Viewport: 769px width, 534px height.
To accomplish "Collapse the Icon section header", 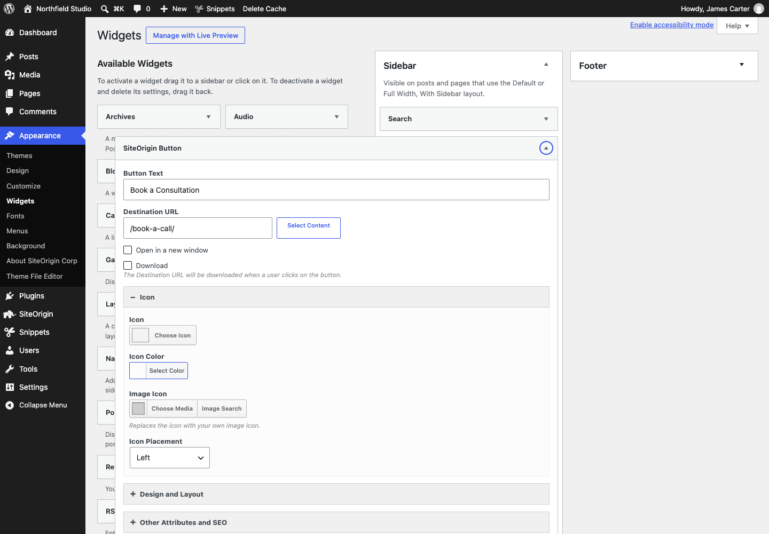I will [336, 297].
